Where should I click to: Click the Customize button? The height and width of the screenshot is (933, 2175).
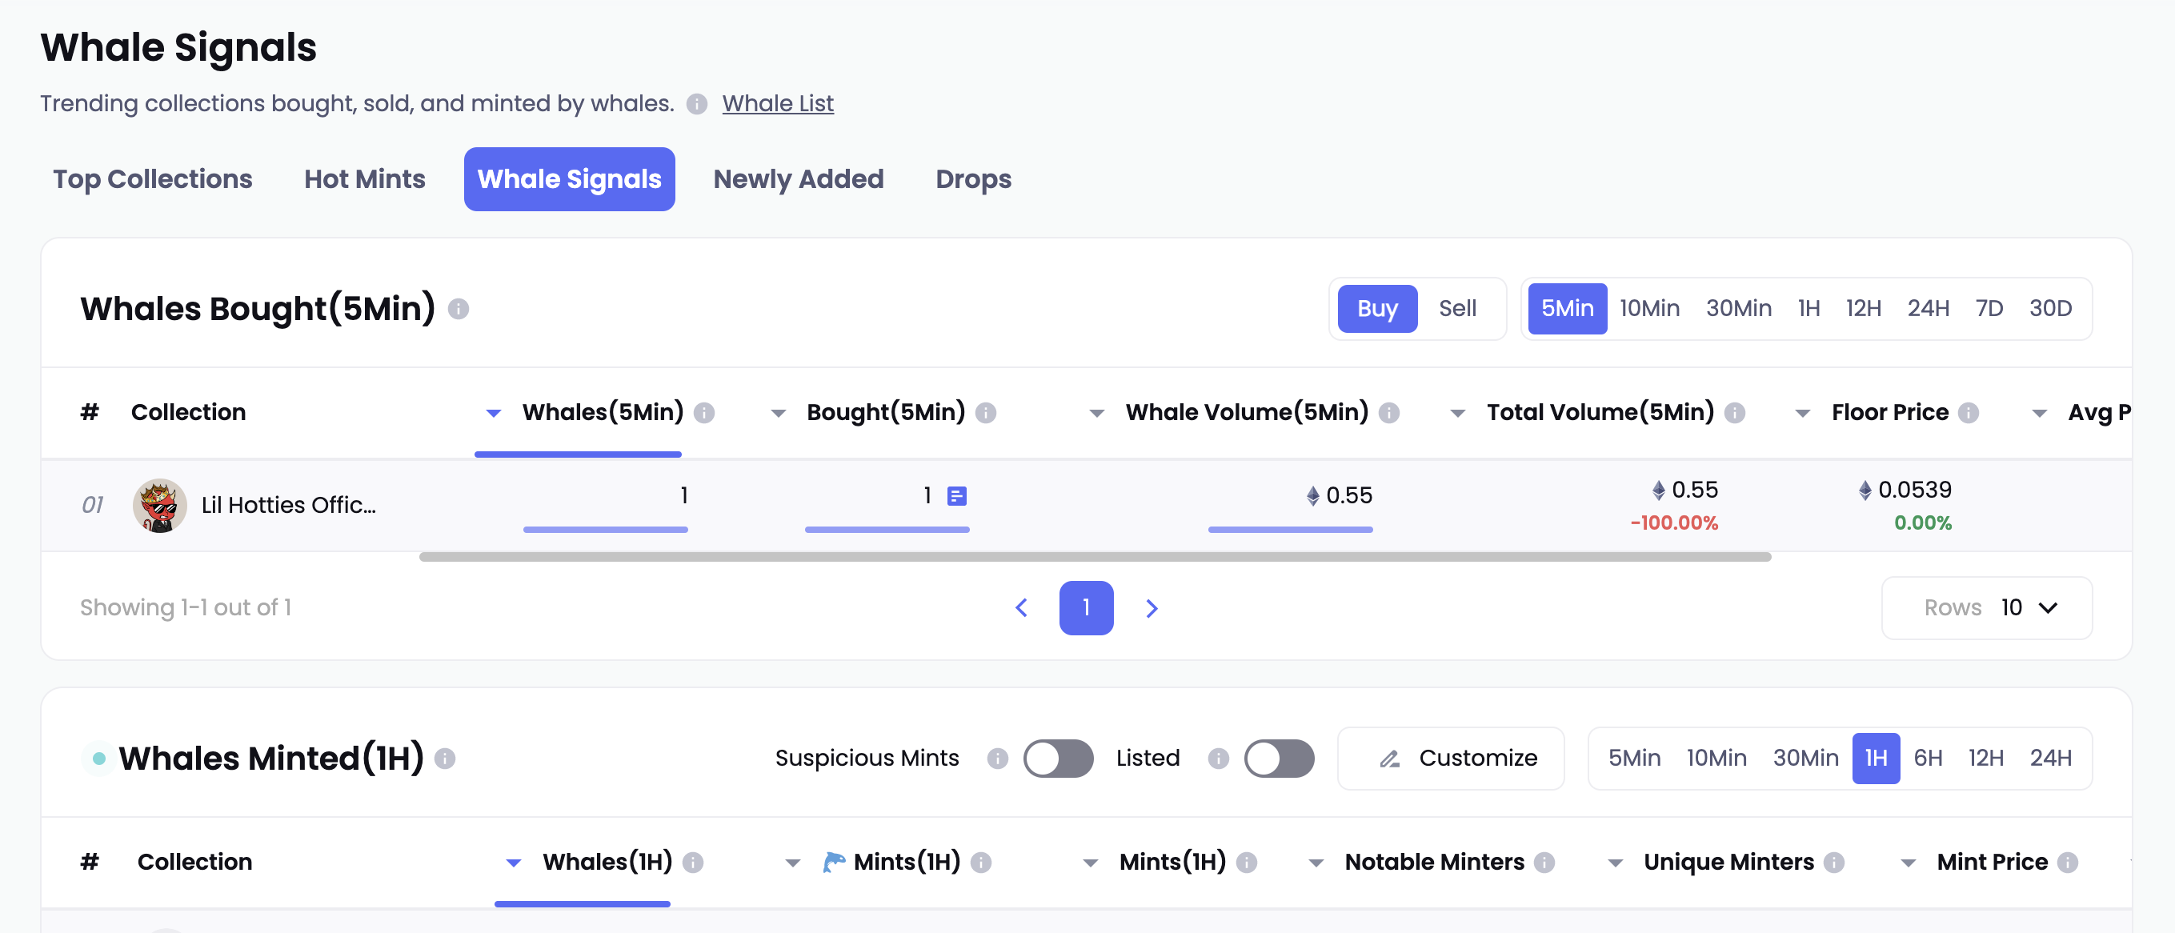(x=1451, y=759)
